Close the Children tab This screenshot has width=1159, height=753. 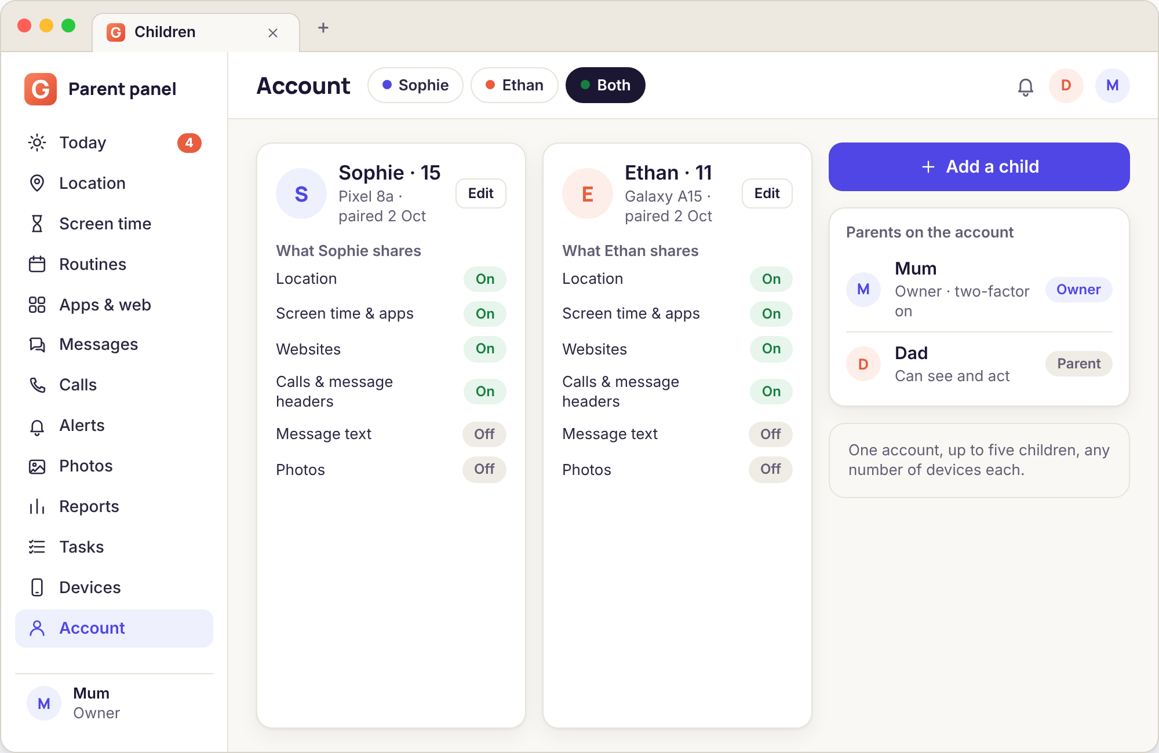click(273, 33)
